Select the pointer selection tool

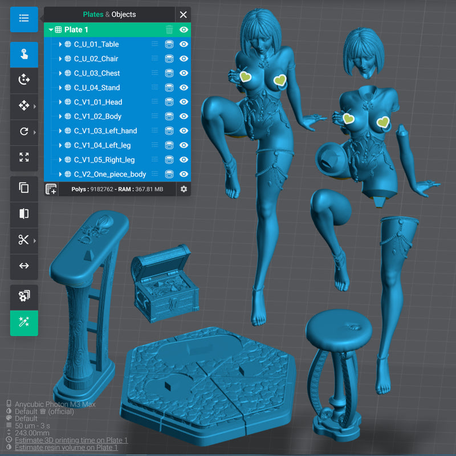click(24, 55)
